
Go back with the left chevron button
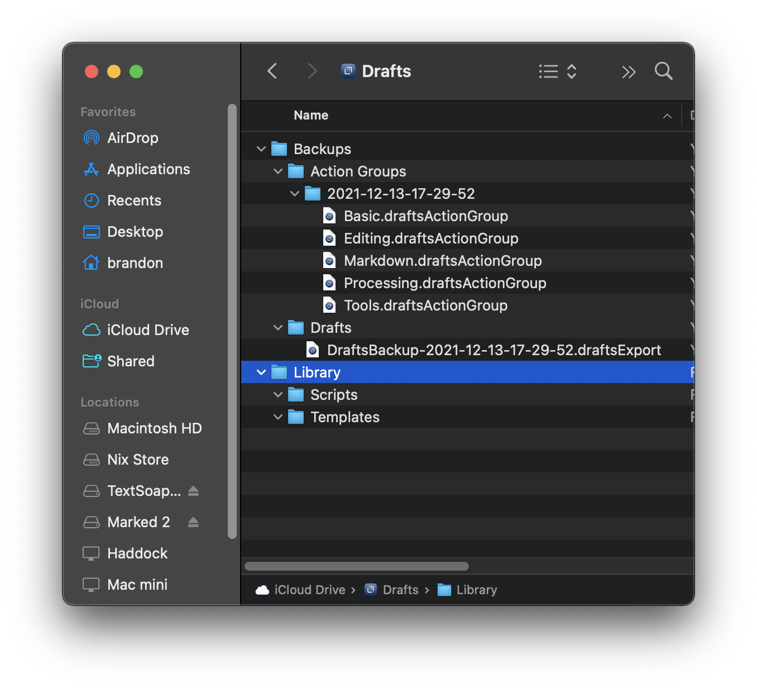pyautogui.click(x=272, y=71)
